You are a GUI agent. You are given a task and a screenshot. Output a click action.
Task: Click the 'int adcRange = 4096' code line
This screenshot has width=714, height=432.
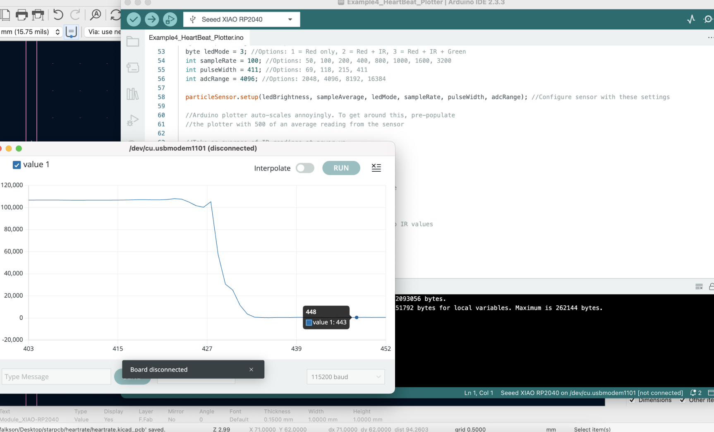[x=285, y=79]
